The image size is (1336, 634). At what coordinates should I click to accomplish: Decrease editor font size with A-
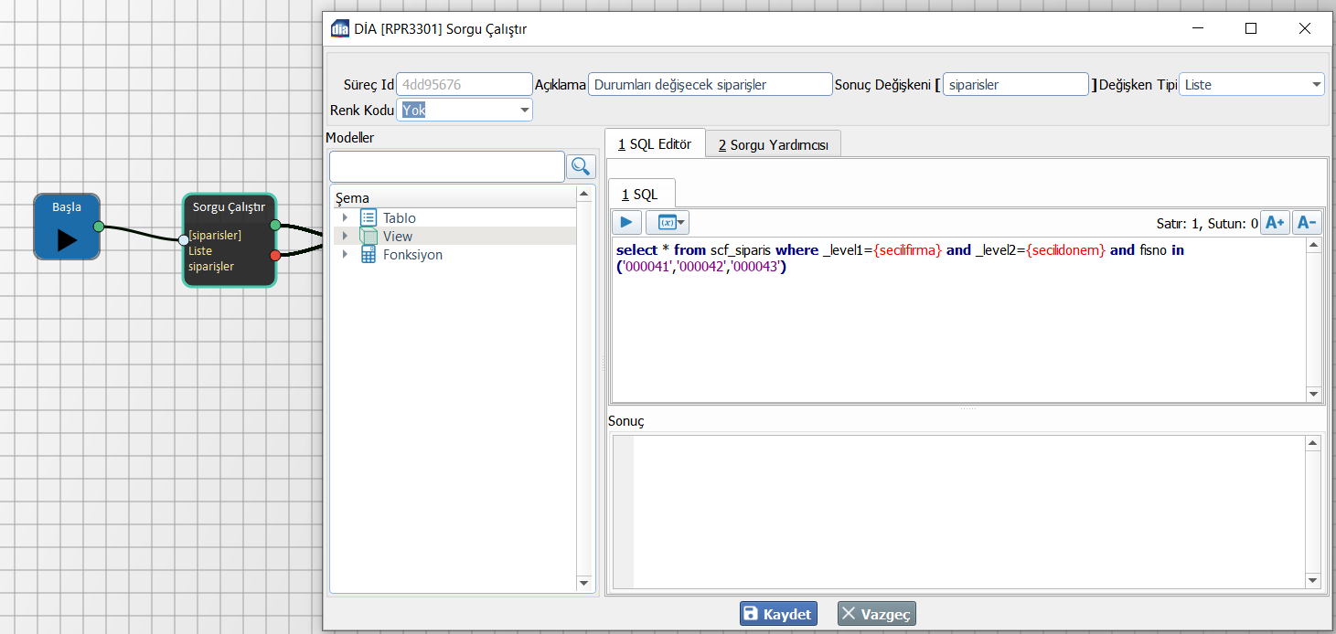pyautogui.click(x=1306, y=222)
